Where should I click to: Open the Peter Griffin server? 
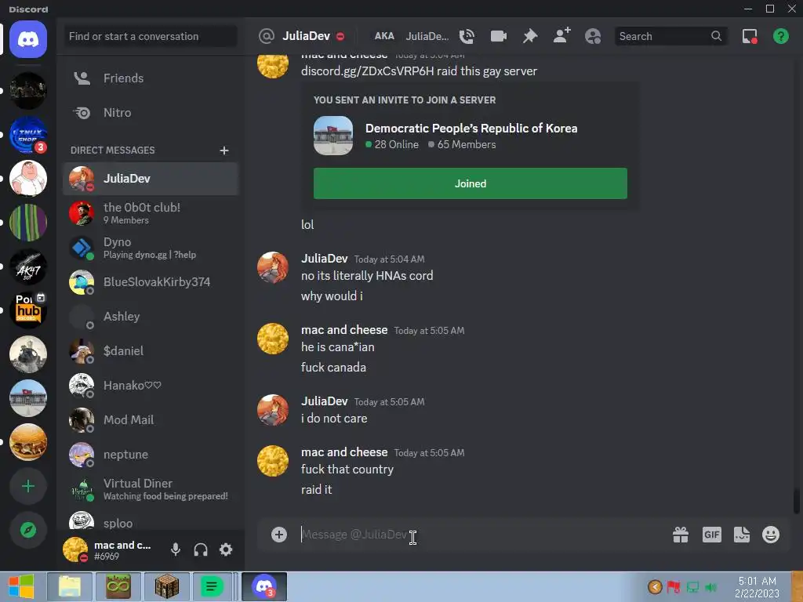click(x=28, y=178)
